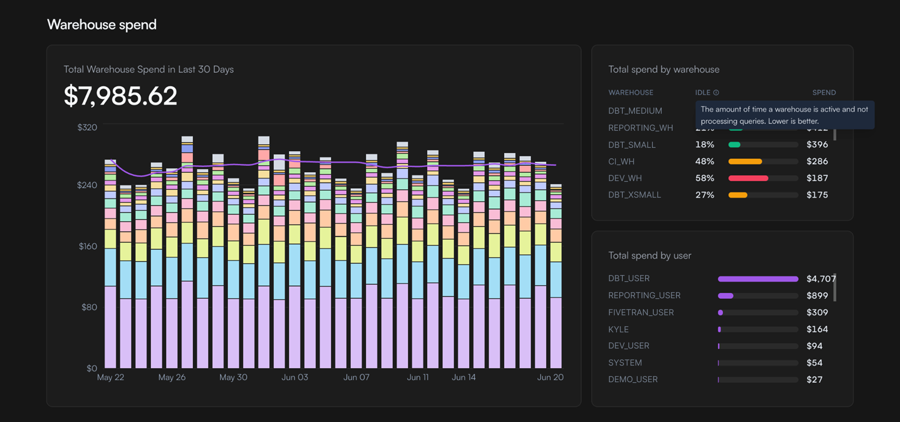Click the May 22 bar in the chart
900x422 pixels.
click(110, 264)
